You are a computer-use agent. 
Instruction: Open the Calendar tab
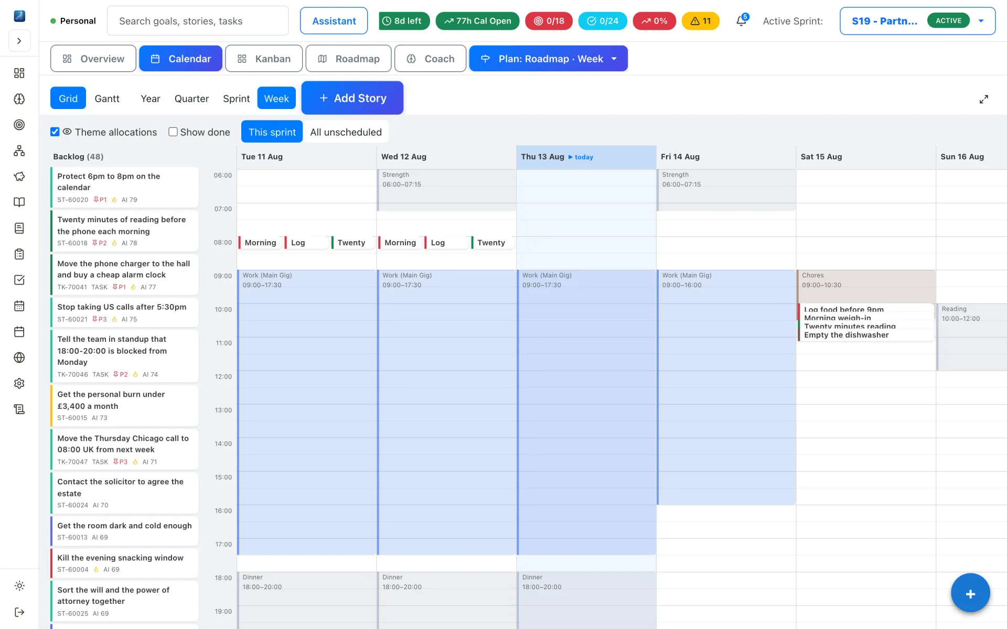pos(181,59)
